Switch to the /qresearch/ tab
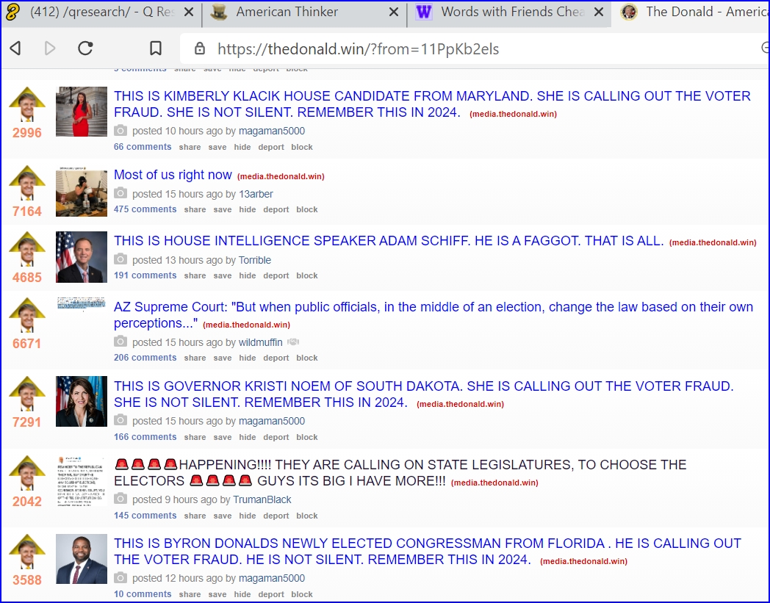Viewport: 770px width, 603px height. point(102,12)
